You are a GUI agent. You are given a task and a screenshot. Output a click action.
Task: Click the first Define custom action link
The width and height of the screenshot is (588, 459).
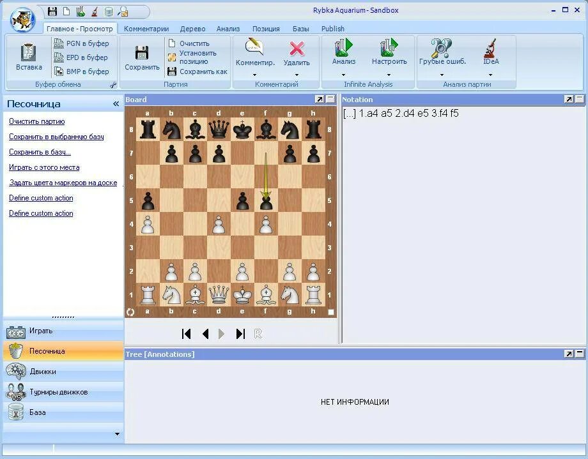41,198
